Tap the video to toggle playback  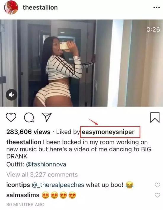[81, 63]
